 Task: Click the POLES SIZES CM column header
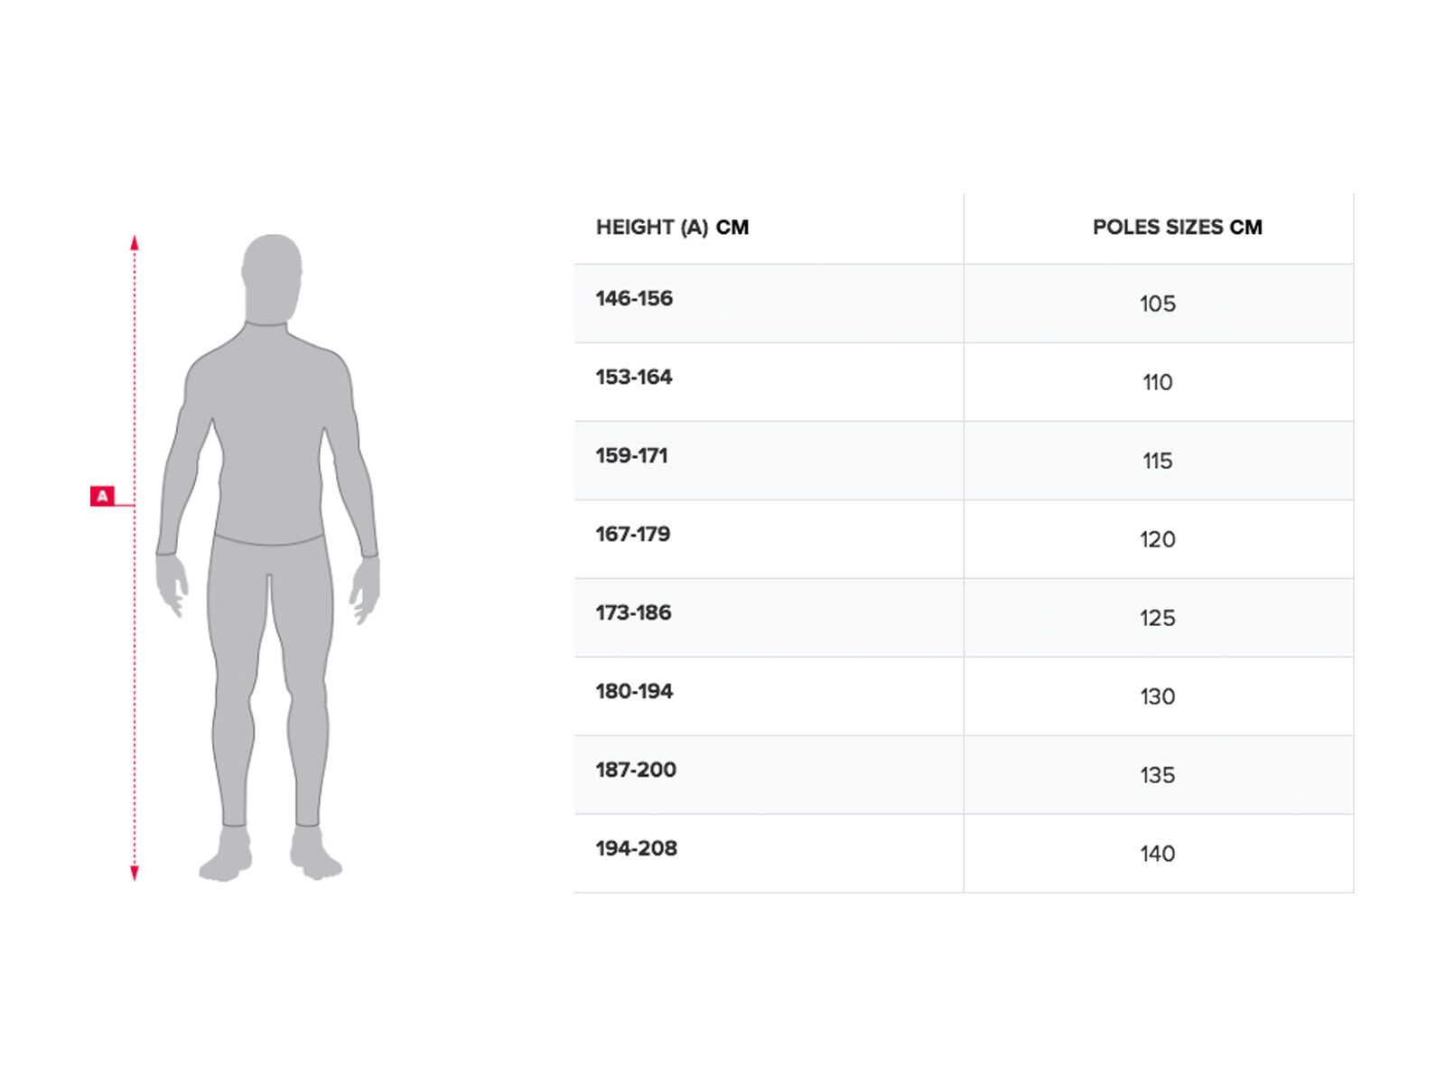click(x=1177, y=228)
